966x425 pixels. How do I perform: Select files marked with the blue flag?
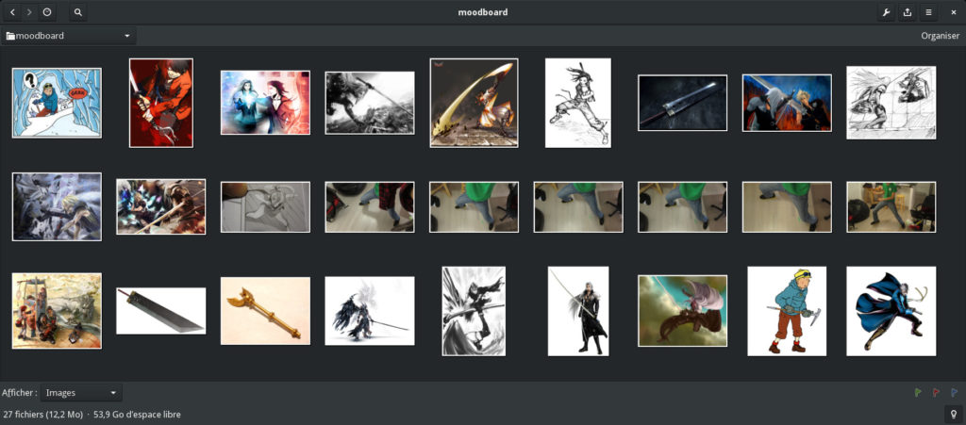pos(955,392)
